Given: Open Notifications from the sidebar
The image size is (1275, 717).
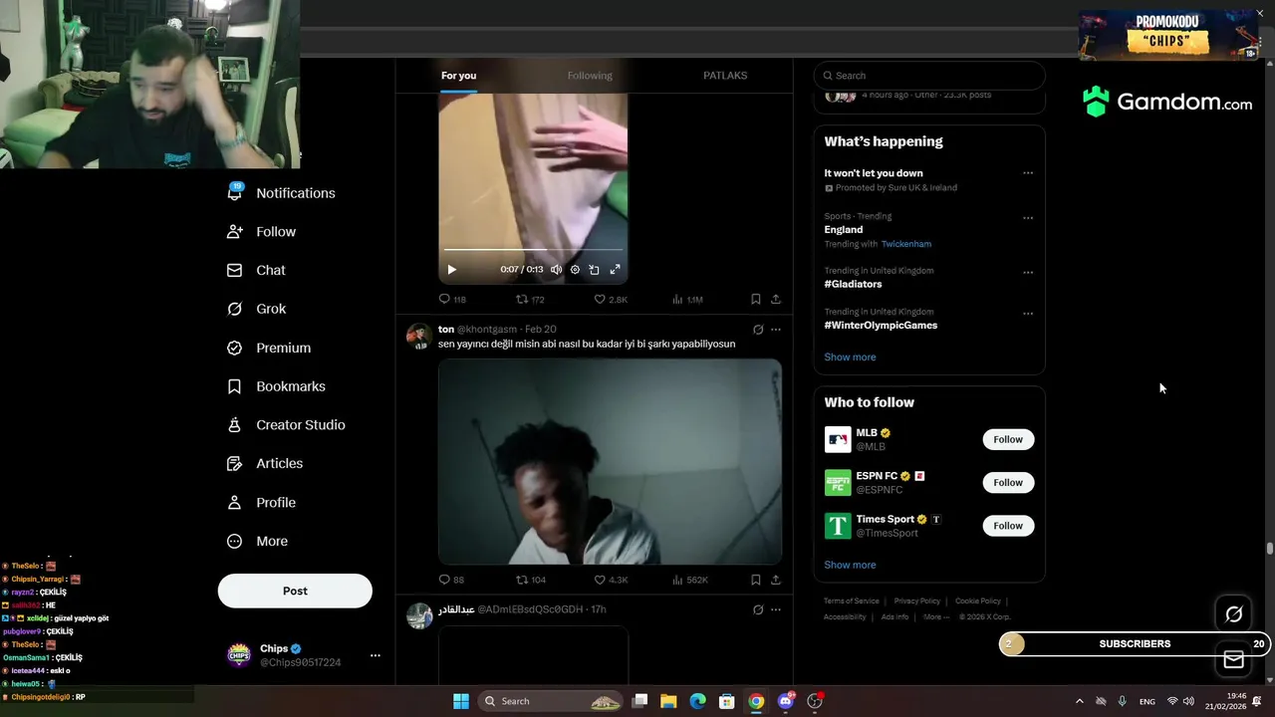Looking at the screenshot, I should 281,193.
